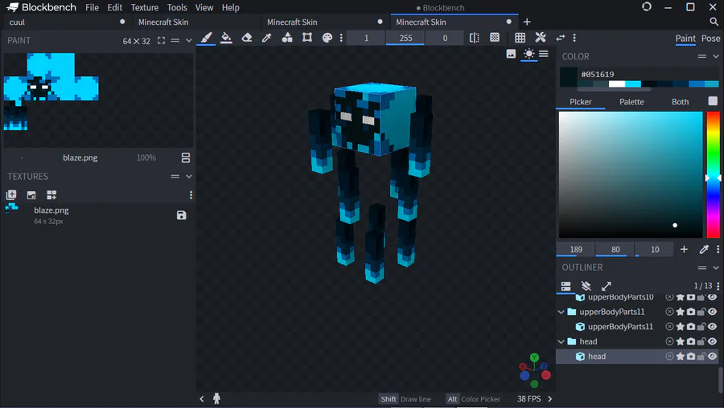Toggle visibility of the upperBodyParts11 cube
This screenshot has height=408, width=724.
click(713, 327)
